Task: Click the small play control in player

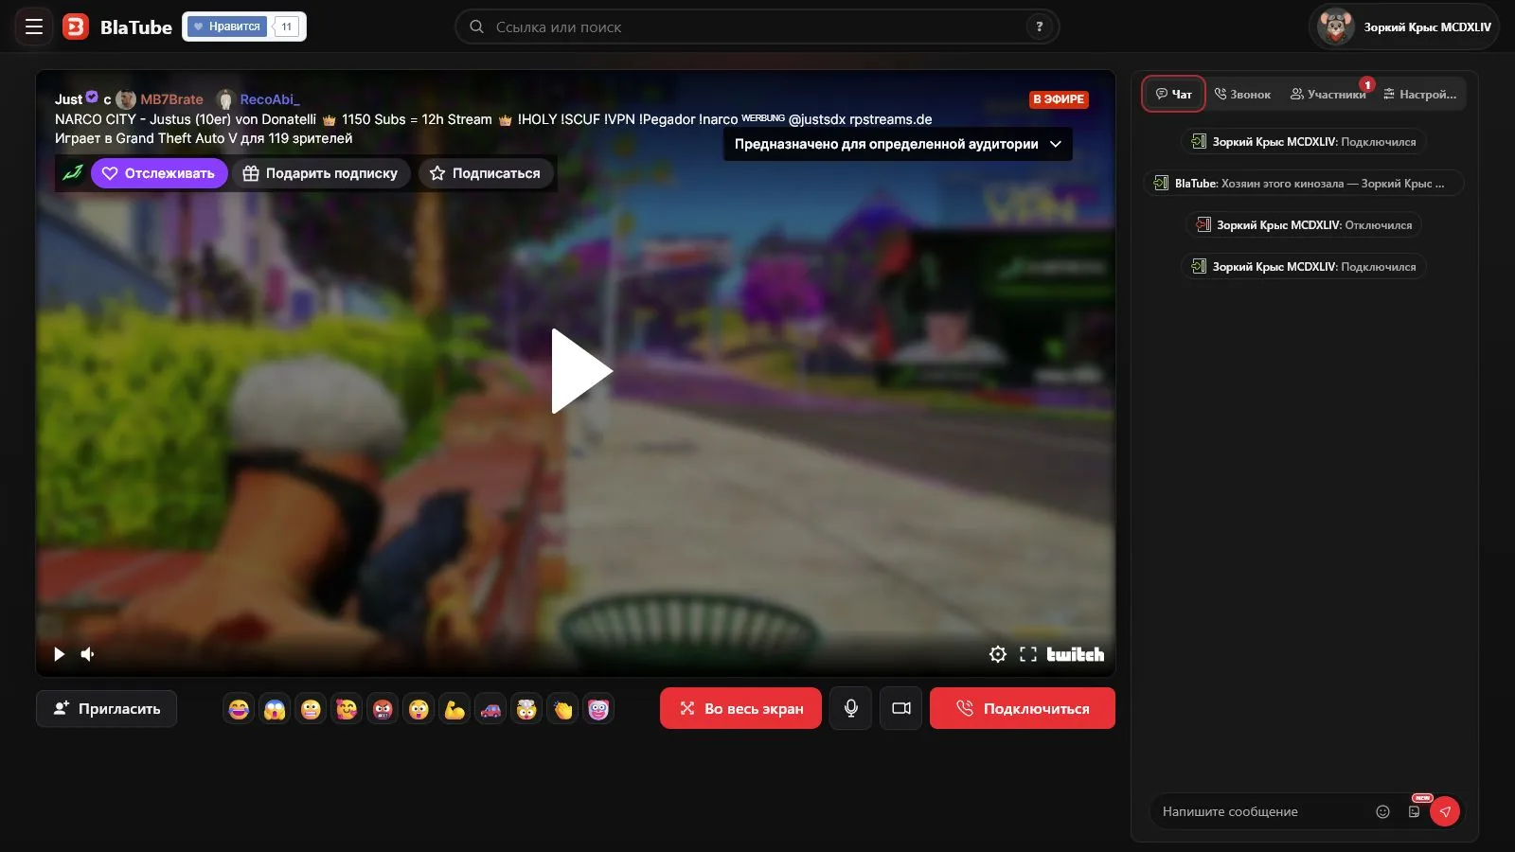Action: [x=59, y=654]
